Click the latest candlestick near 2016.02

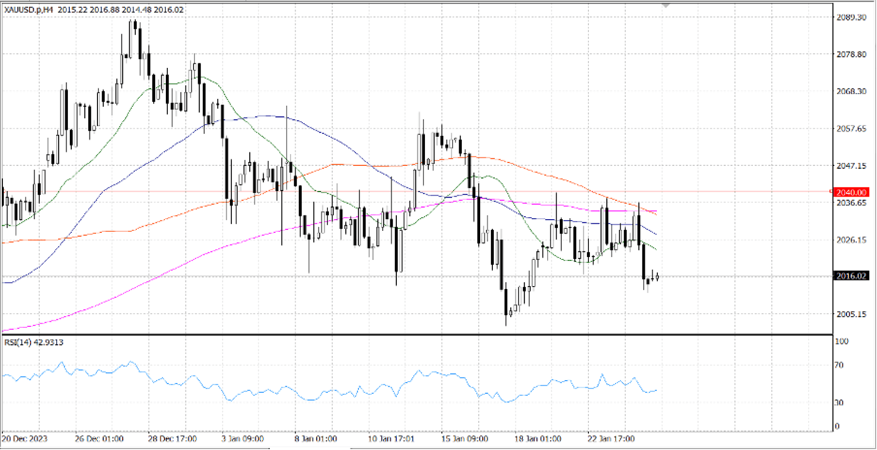658,277
